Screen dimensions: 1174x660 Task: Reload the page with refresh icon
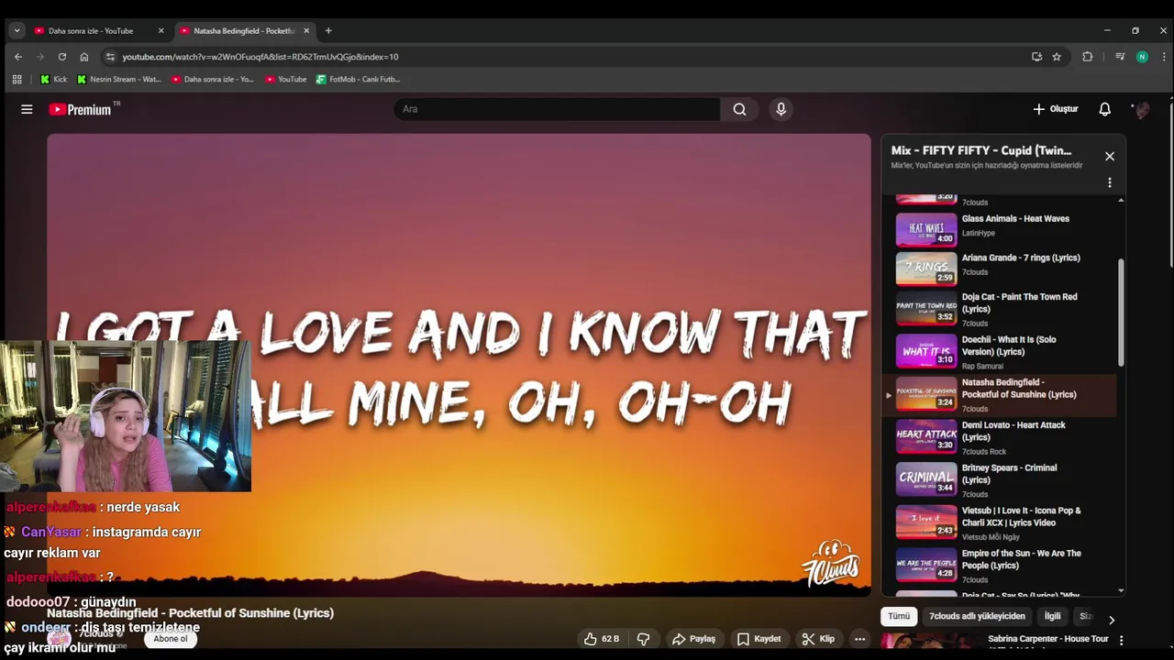click(x=61, y=57)
